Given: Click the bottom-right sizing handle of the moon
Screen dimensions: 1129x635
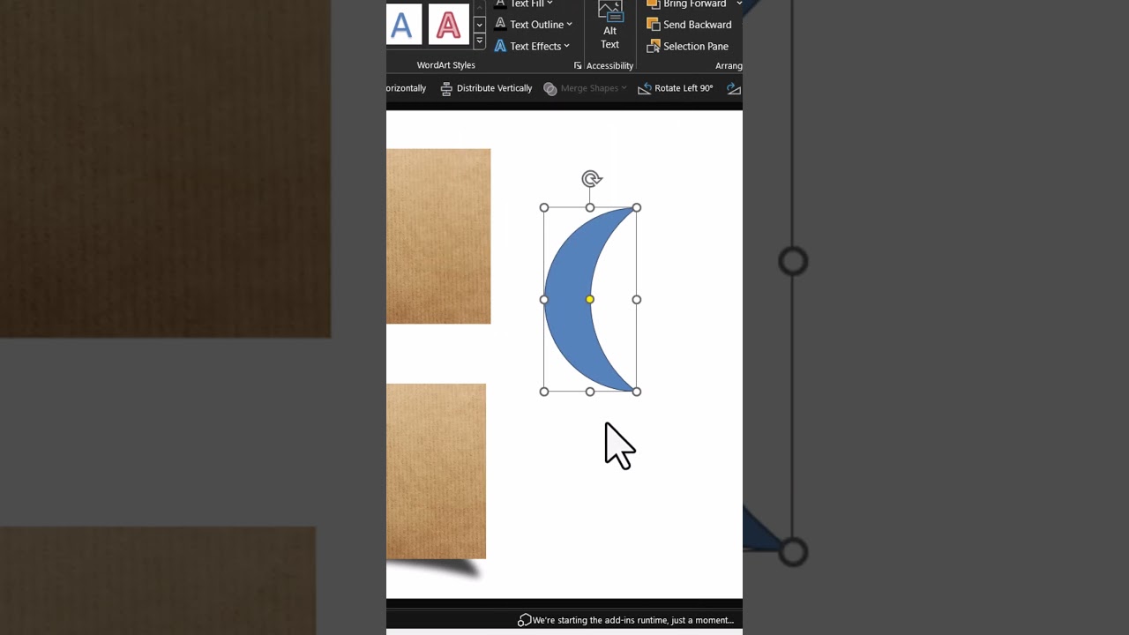Looking at the screenshot, I should 637,392.
